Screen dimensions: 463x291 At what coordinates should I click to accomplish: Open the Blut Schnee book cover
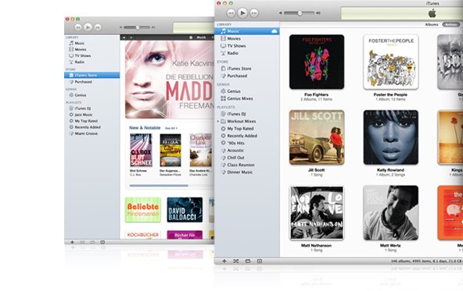coord(141,151)
